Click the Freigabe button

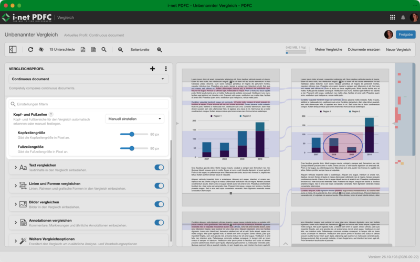(x=405, y=35)
